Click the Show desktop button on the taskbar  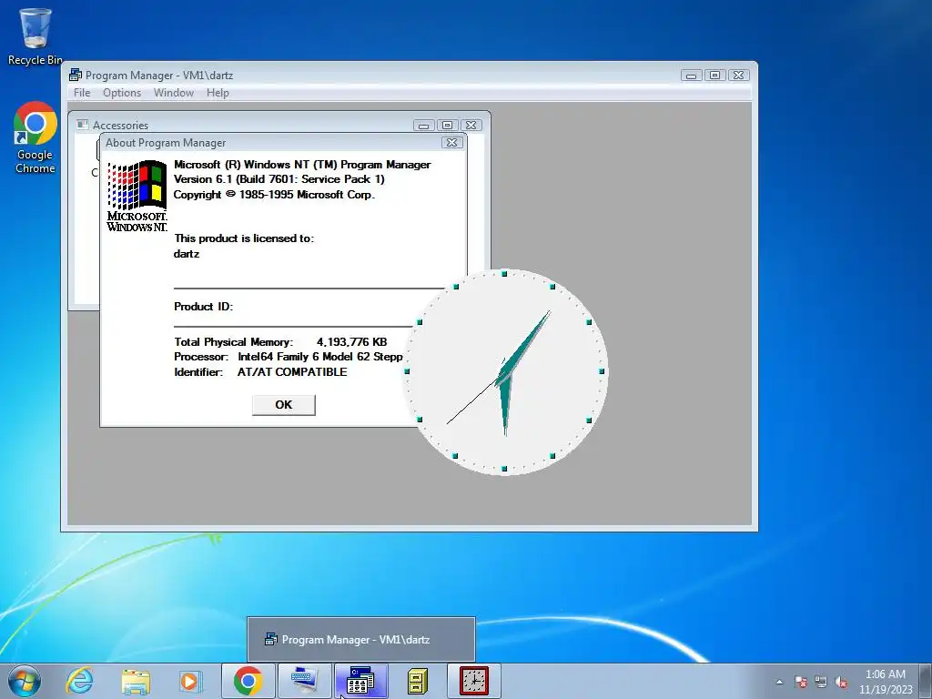926,681
